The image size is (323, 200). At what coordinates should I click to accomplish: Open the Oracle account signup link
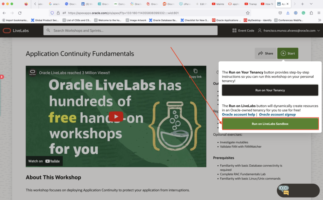pos(277,114)
